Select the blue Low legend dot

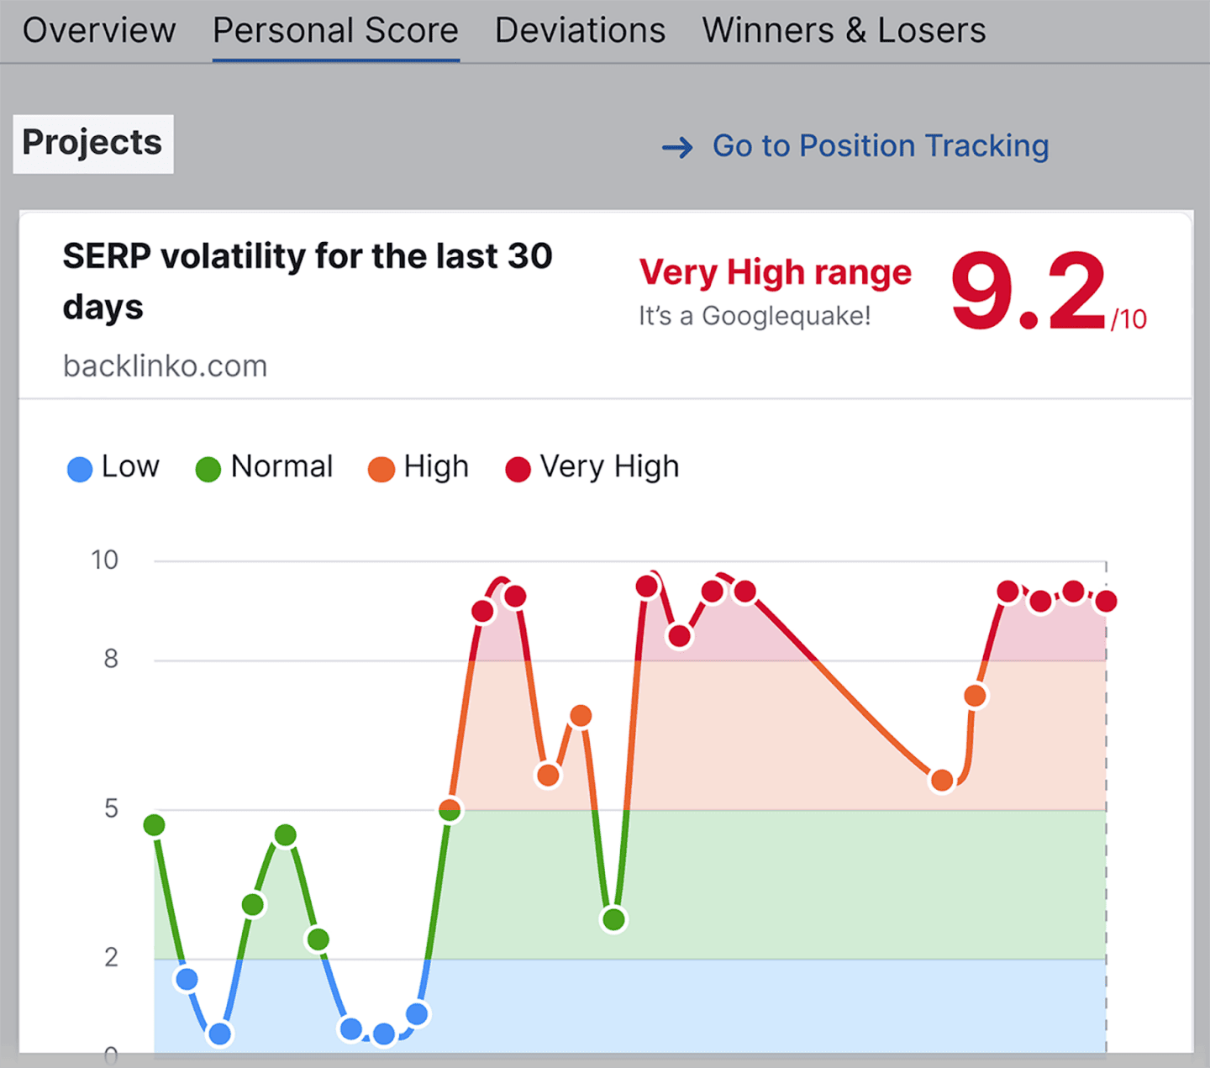tap(78, 468)
